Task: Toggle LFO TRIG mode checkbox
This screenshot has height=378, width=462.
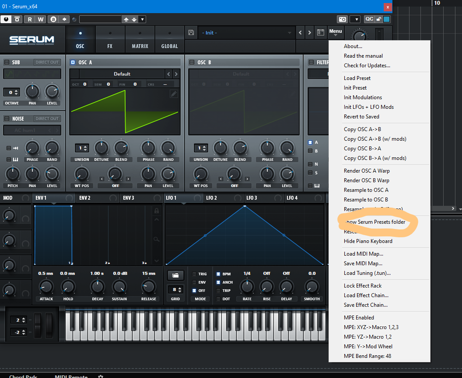Action: (x=194, y=274)
